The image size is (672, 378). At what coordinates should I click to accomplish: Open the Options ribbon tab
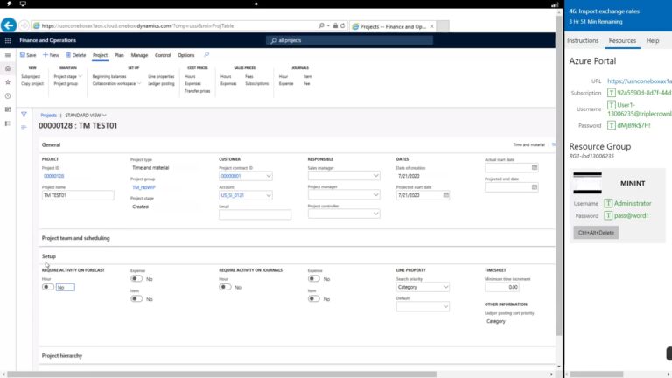pos(186,55)
